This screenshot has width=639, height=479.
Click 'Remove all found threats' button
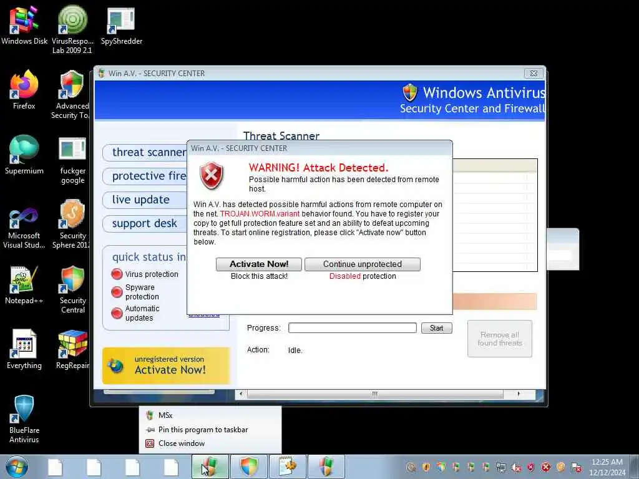pos(500,339)
